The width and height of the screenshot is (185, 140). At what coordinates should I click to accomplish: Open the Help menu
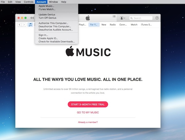click(64, 2)
